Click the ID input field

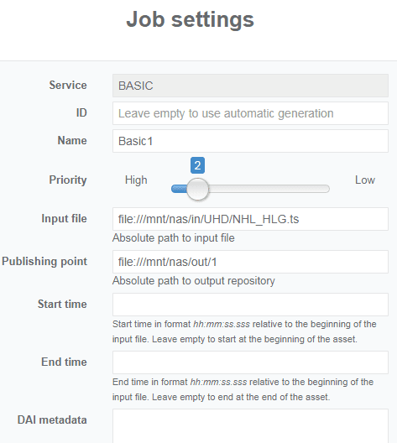point(250,113)
